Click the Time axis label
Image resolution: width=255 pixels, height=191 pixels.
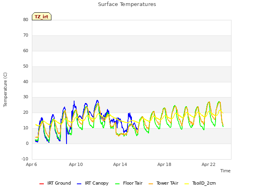[226, 171]
